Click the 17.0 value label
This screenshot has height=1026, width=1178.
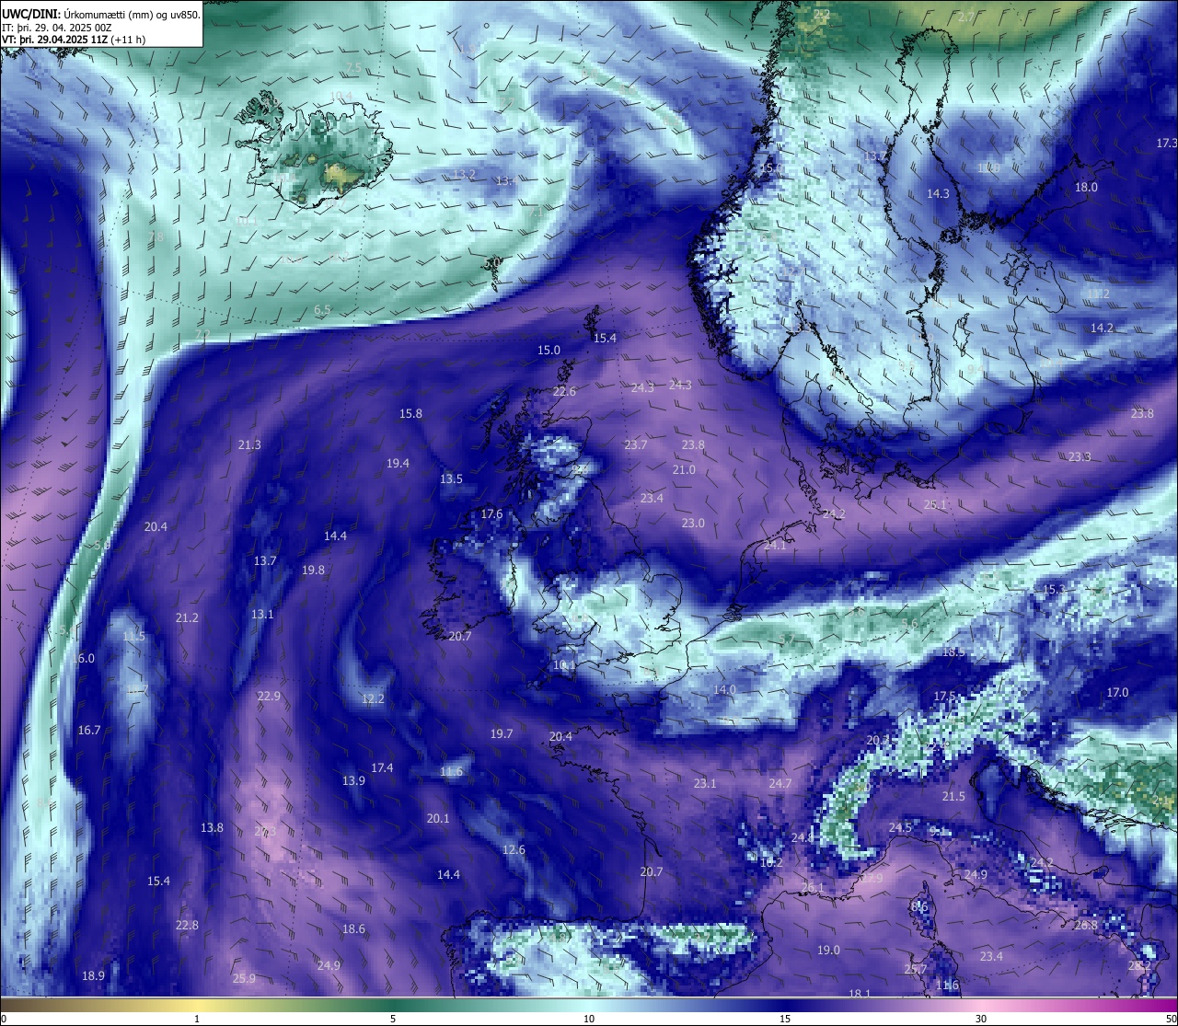click(x=1117, y=692)
